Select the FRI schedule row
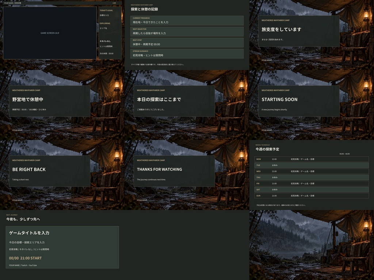Viewport: 374px width, 280px height. (312, 184)
